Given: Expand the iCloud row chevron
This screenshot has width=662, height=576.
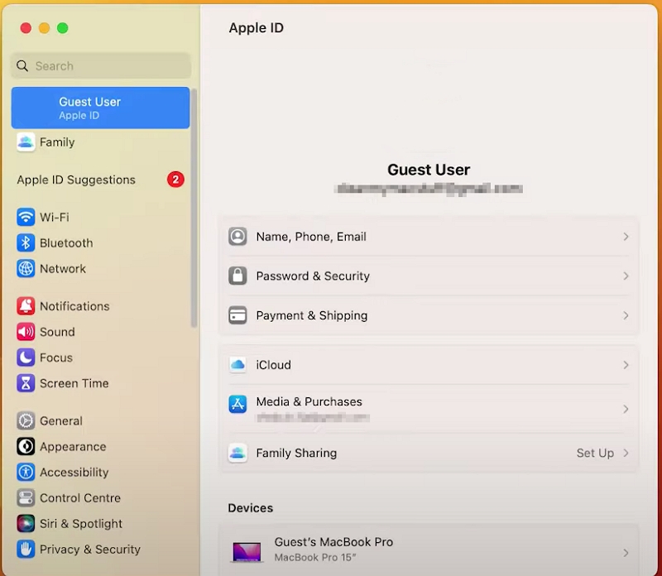Looking at the screenshot, I should (x=626, y=365).
